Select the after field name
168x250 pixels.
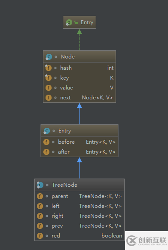pos(64,152)
